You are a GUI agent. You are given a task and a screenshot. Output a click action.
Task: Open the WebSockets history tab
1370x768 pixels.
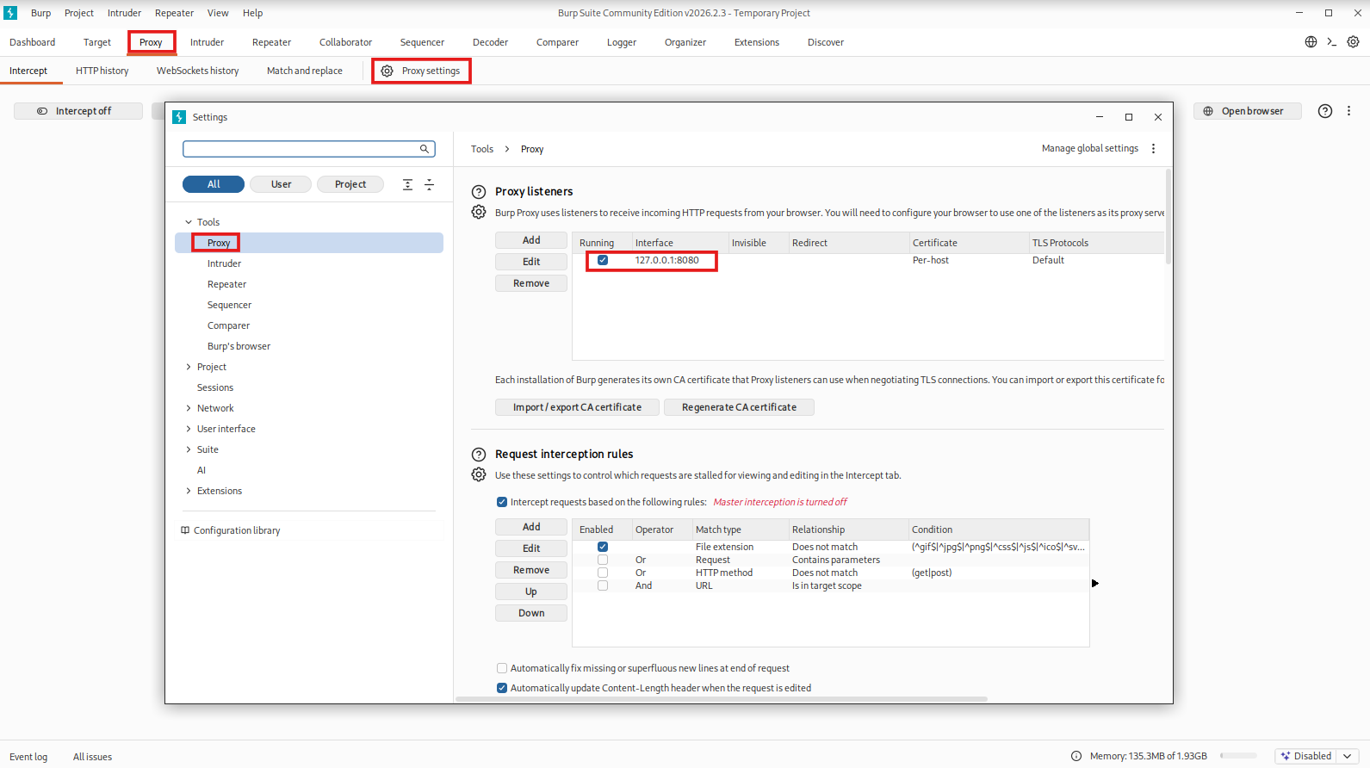[198, 71]
